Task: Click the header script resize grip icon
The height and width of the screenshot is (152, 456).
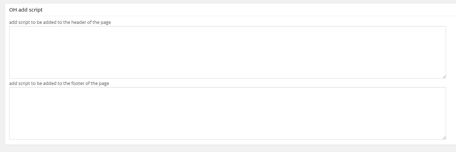Action: [x=444, y=76]
